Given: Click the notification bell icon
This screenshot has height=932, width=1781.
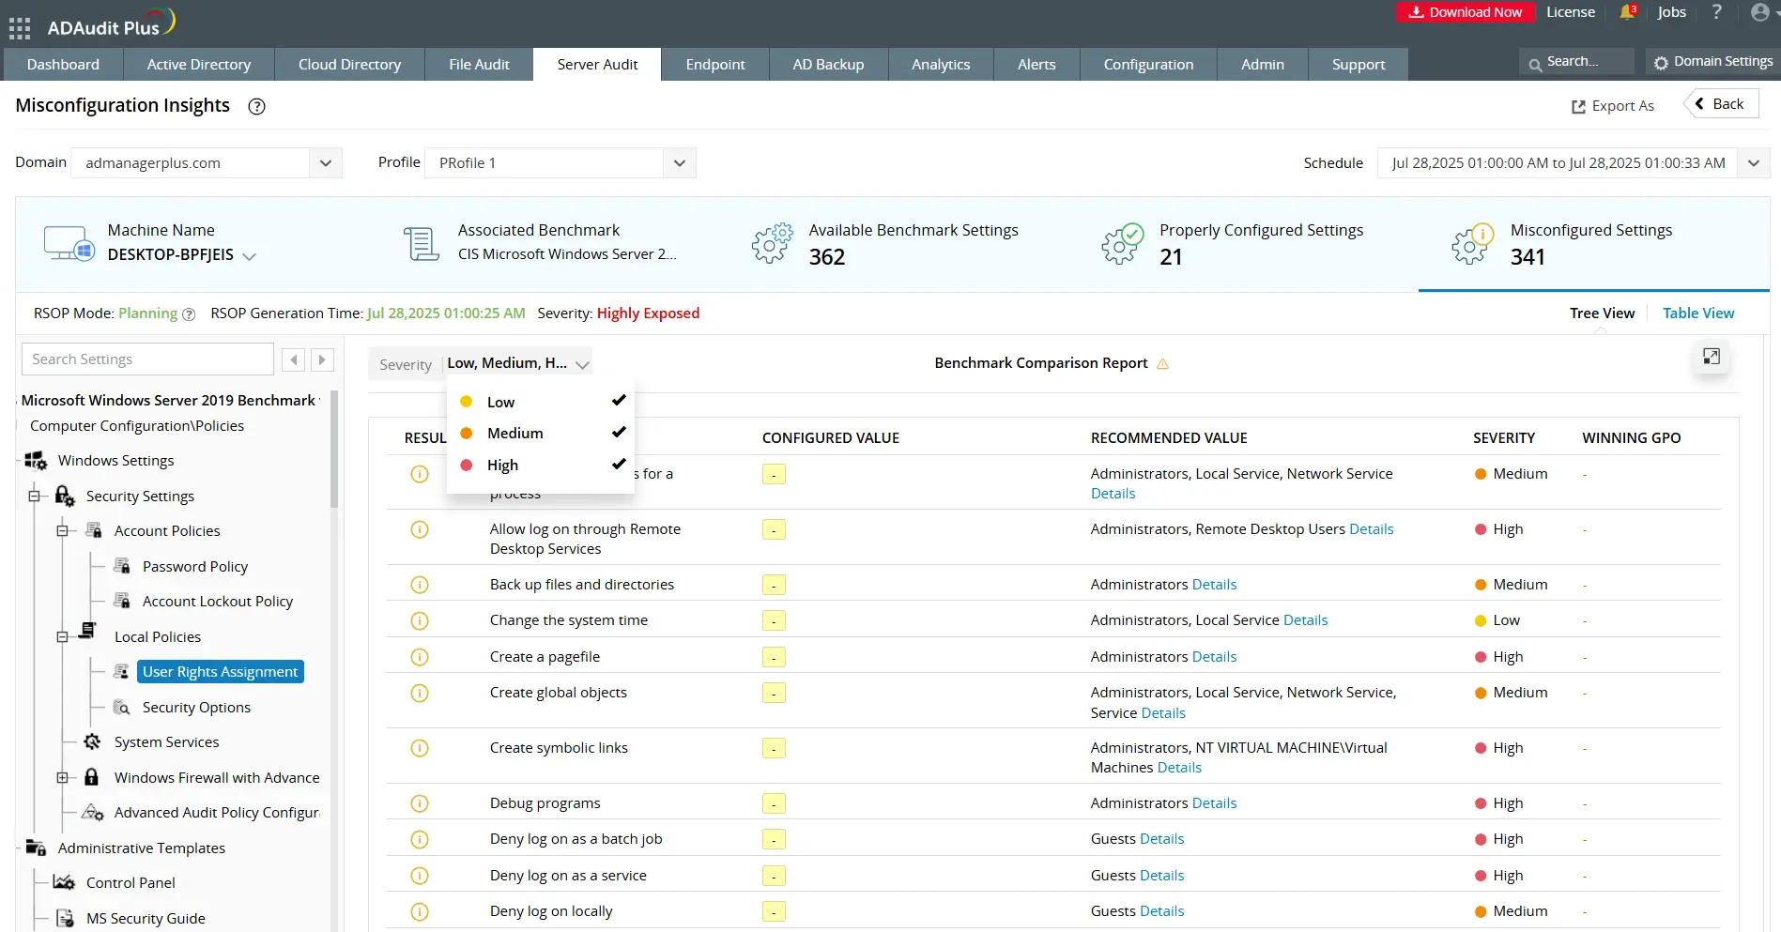Looking at the screenshot, I should 1627,12.
